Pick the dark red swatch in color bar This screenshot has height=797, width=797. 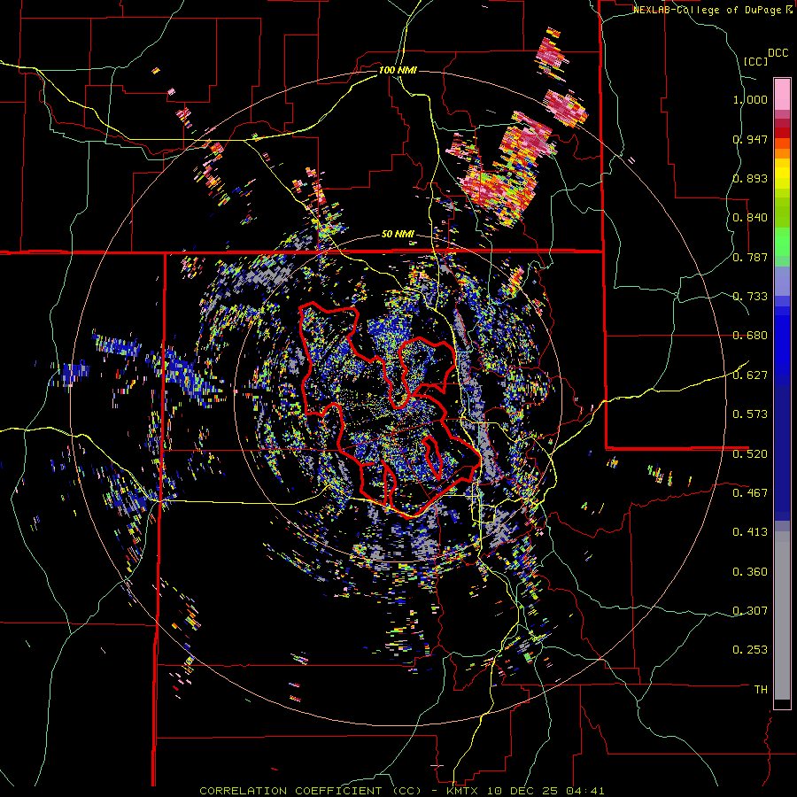click(782, 132)
